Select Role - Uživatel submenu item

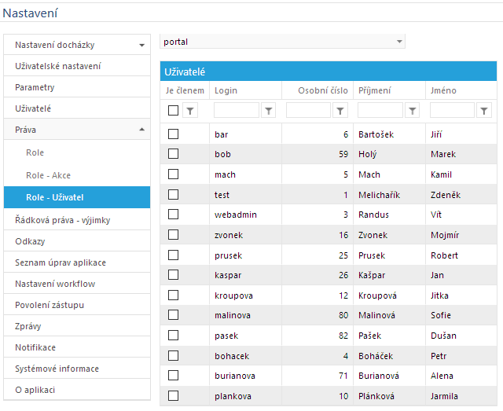point(77,197)
